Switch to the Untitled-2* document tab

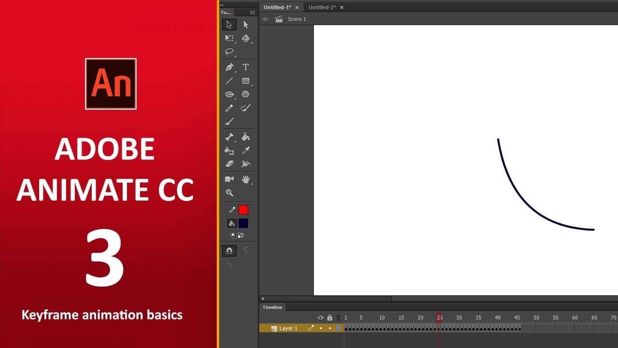tap(322, 7)
